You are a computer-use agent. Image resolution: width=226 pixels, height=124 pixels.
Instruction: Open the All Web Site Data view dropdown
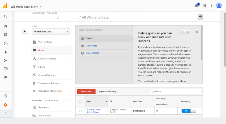51,32
